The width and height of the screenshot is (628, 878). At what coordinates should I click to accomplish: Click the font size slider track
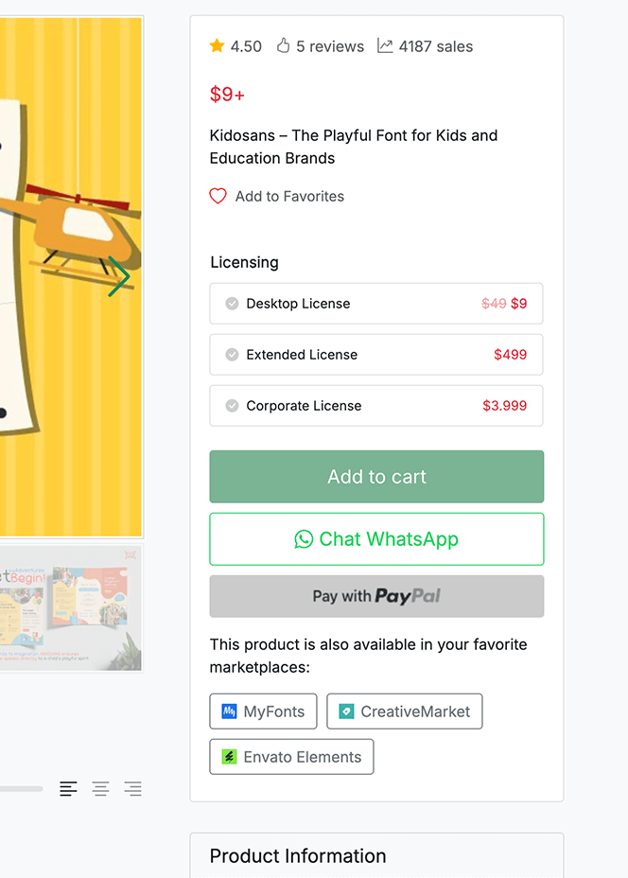coord(21,788)
